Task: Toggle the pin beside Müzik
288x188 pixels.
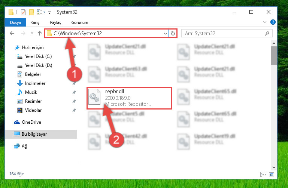Action: pos(74,92)
